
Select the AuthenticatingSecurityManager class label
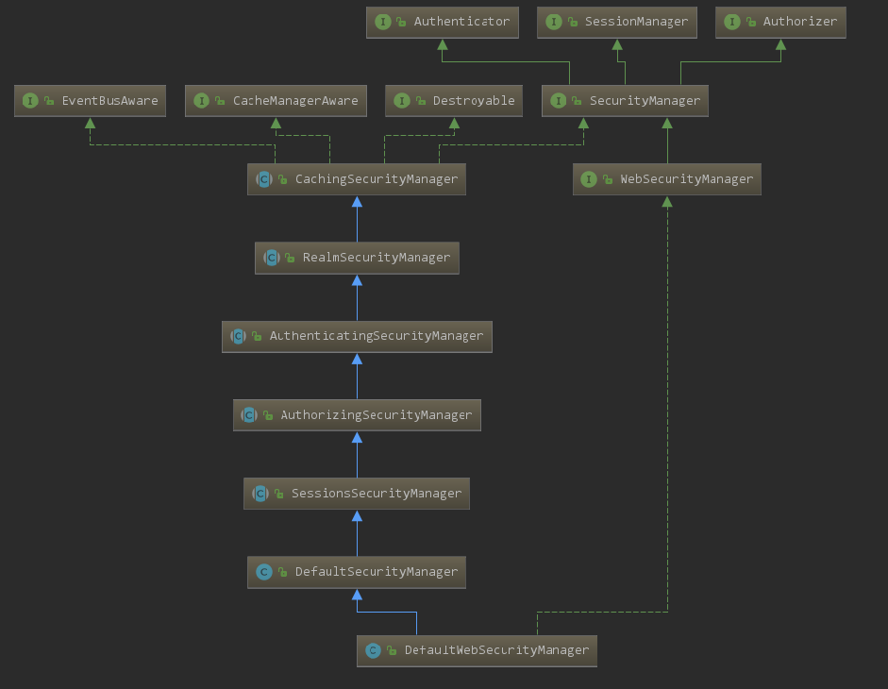click(376, 336)
